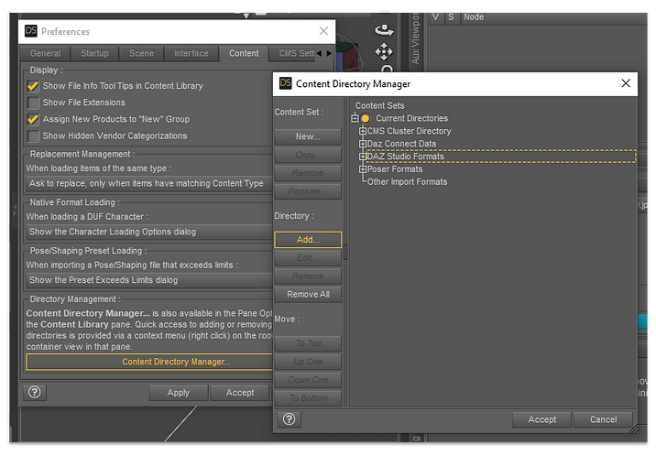The height and width of the screenshot is (455, 656).
Task: Enable Show Hidden Vendor Categorizations
Action: (33, 136)
